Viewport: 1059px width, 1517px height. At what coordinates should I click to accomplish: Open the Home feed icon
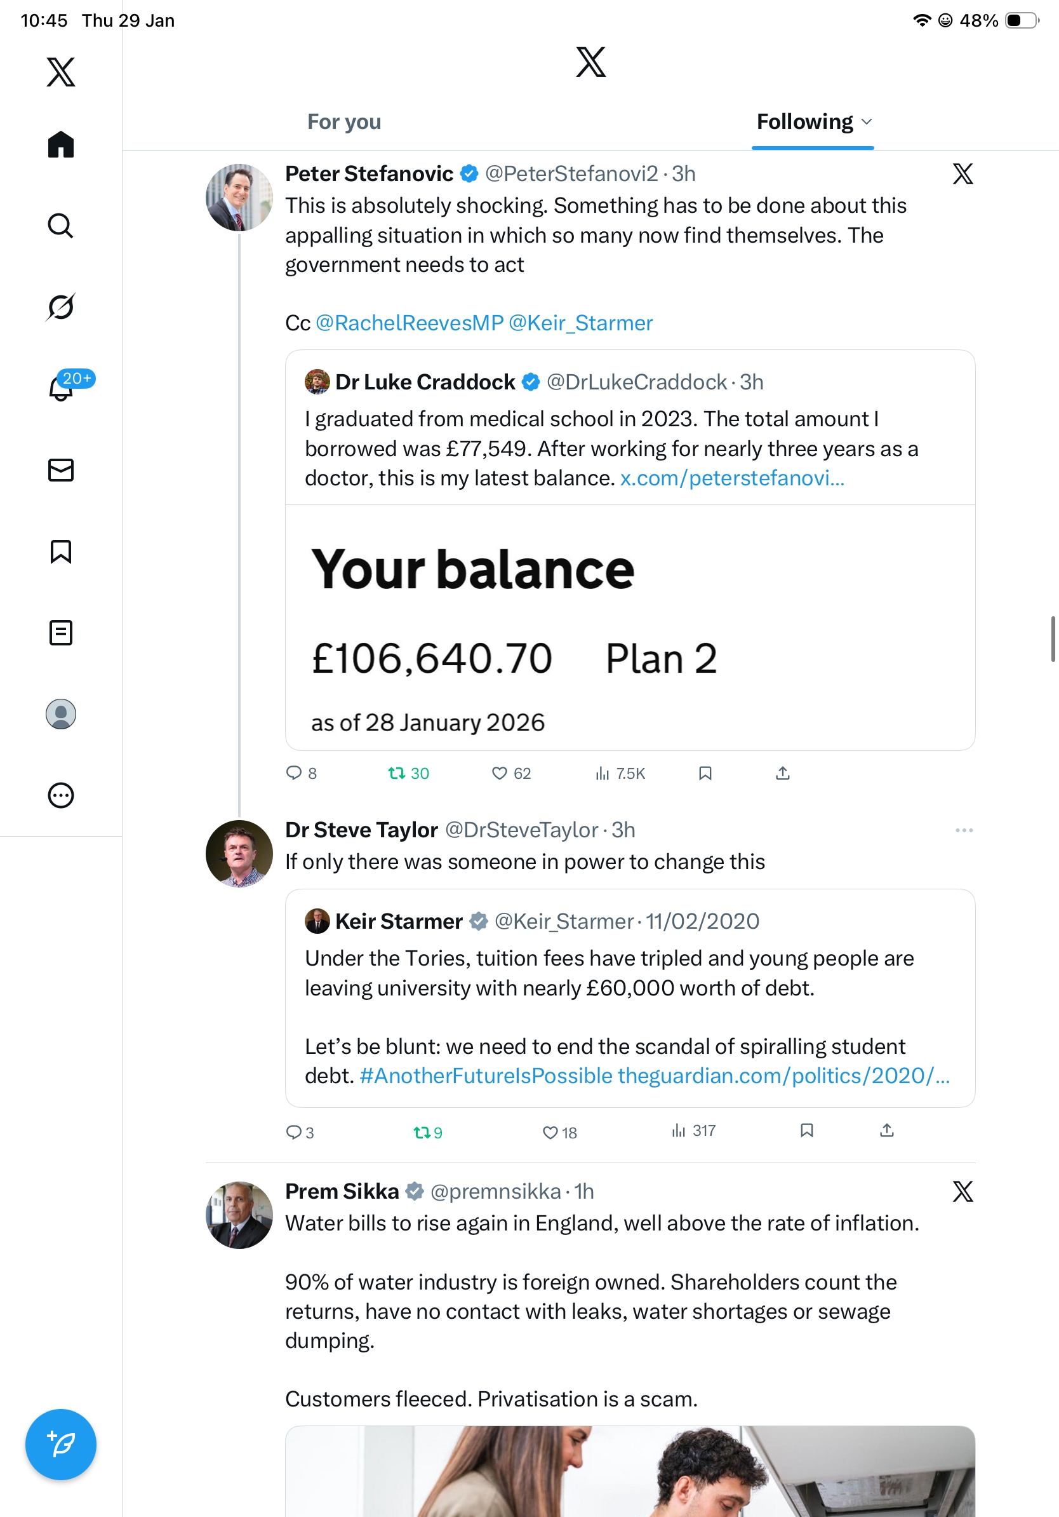point(61,144)
